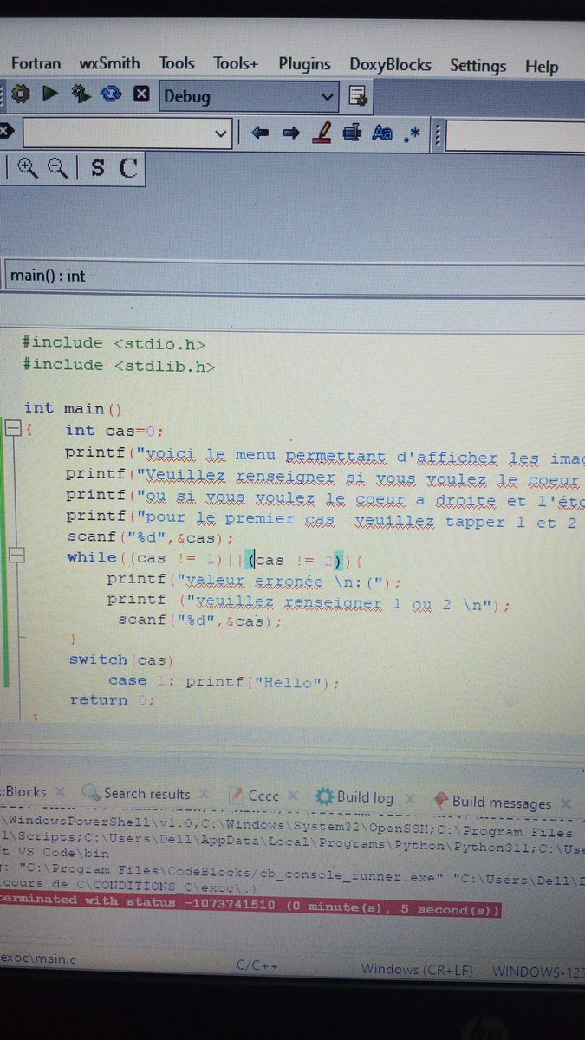Open the search text combo box dropdown

pyautogui.click(x=219, y=134)
